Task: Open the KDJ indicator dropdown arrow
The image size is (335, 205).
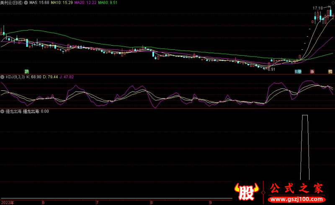Action: pos(3,77)
